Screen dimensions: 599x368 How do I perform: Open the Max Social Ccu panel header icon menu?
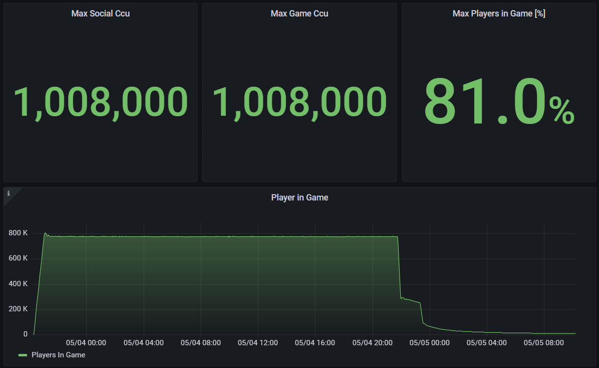(x=100, y=13)
